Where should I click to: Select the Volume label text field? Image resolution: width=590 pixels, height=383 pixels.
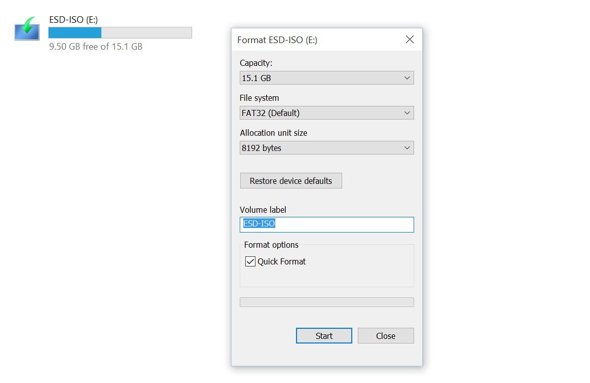(x=326, y=224)
